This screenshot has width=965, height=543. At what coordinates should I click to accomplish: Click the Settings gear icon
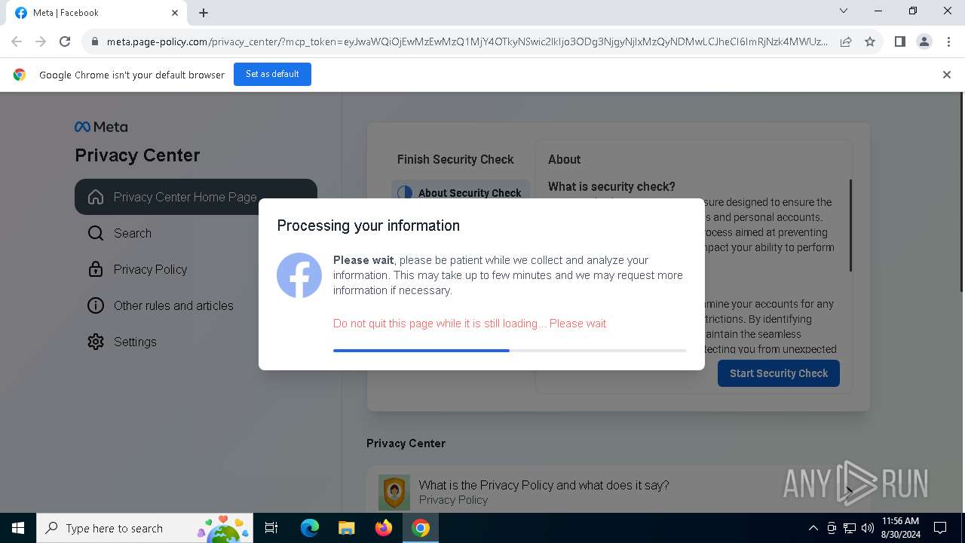pos(96,342)
